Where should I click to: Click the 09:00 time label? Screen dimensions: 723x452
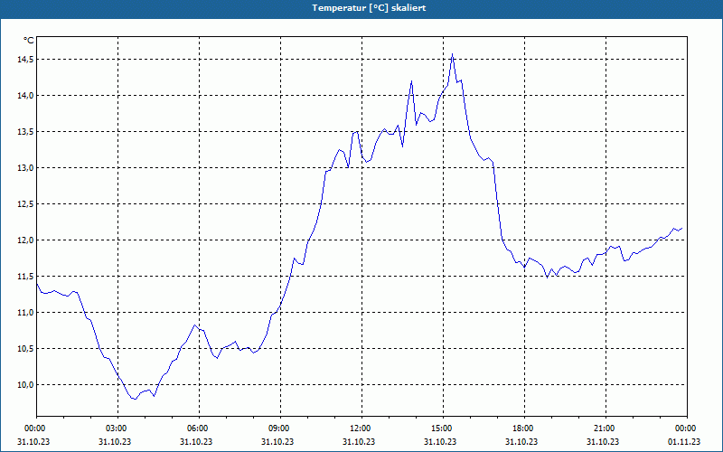(280, 428)
